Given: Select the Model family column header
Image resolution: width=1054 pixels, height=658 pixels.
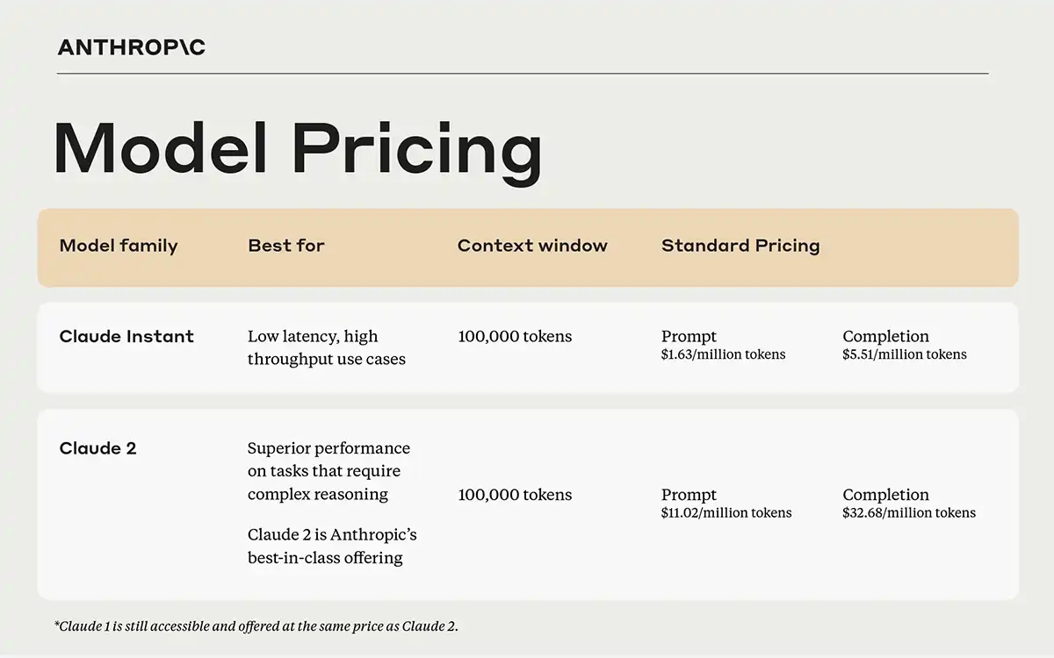Looking at the screenshot, I should point(119,246).
